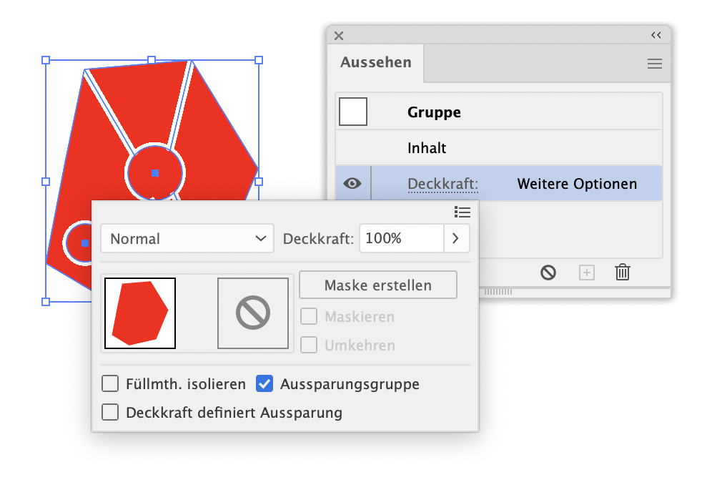This screenshot has width=722, height=495.
Task: Delete the selected appearance item via trash icon
Action: [622, 273]
